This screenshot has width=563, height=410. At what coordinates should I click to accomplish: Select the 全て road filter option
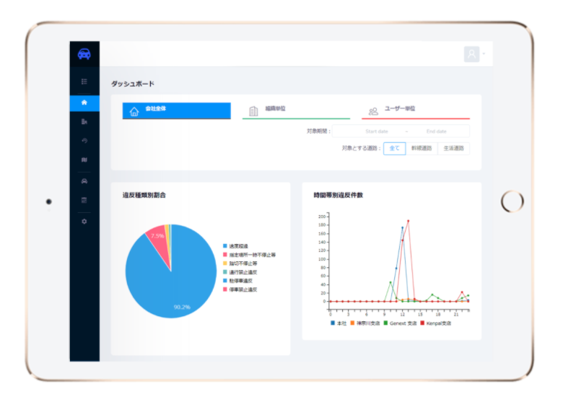[x=394, y=149]
